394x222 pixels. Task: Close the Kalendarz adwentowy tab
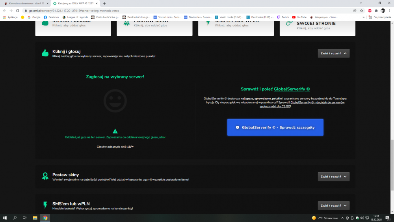click(48, 4)
